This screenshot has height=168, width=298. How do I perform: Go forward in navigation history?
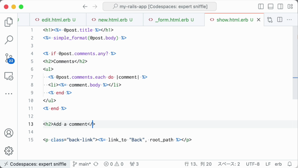(x=95, y=7)
